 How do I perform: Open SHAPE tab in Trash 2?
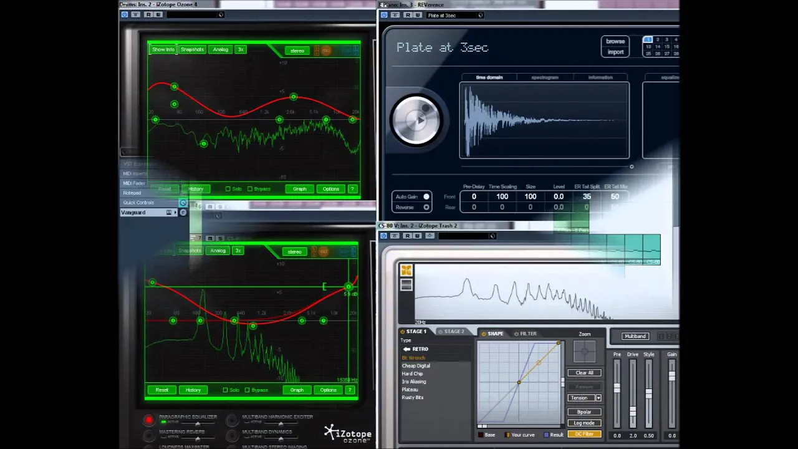[493, 334]
